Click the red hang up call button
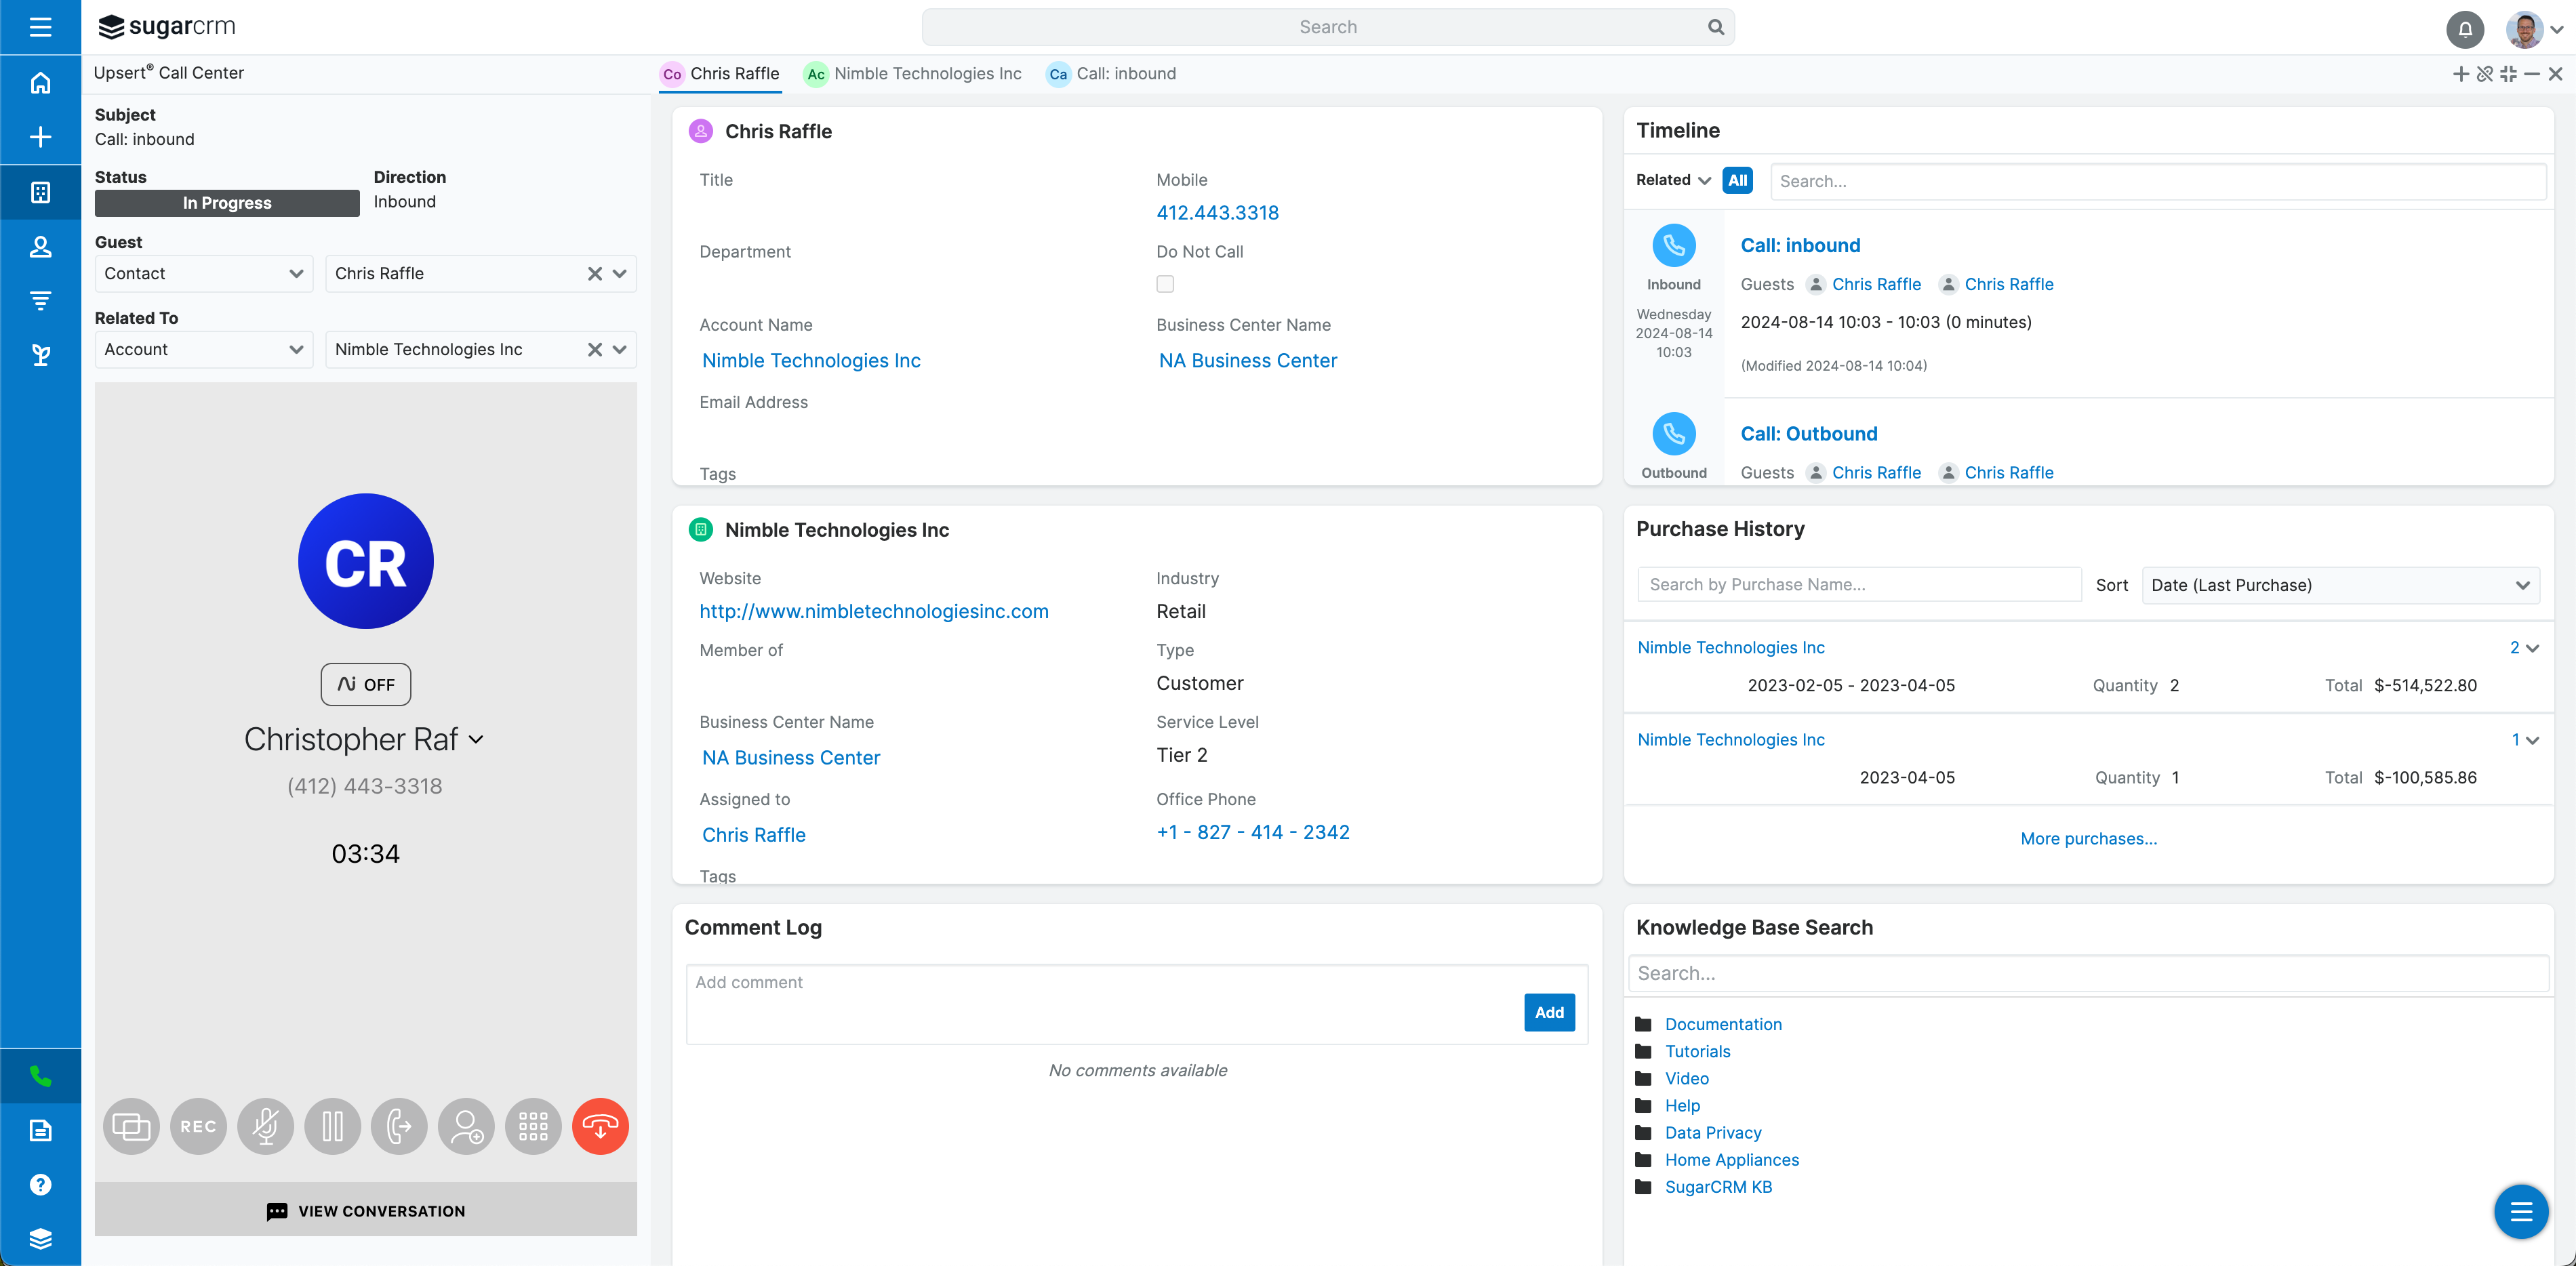2576x1266 pixels. [x=600, y=1127]
